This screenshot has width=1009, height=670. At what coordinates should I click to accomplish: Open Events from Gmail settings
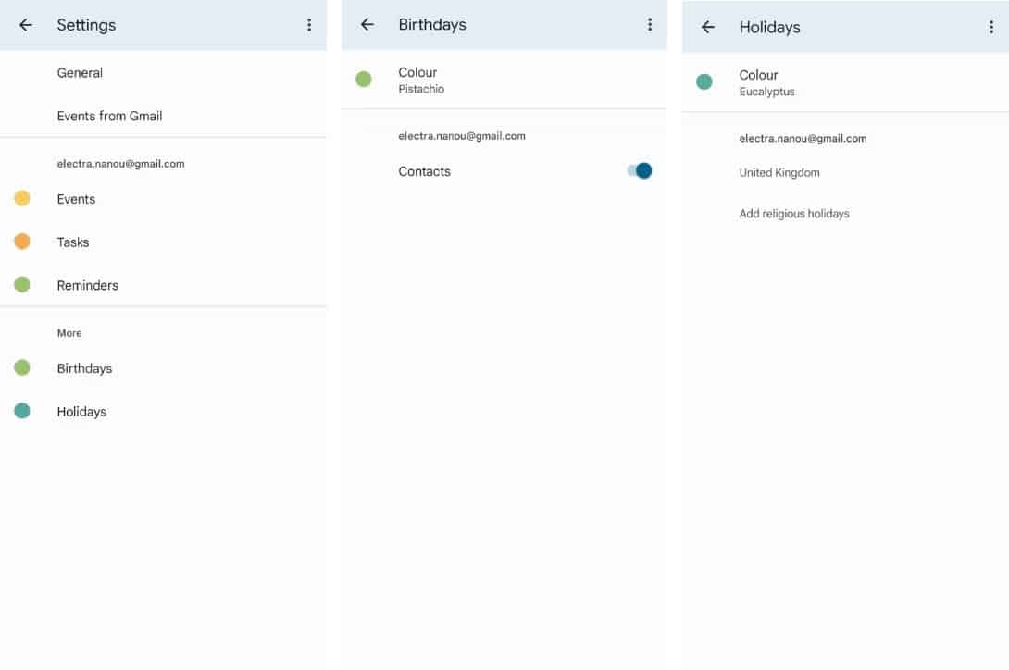click(109, 116)
